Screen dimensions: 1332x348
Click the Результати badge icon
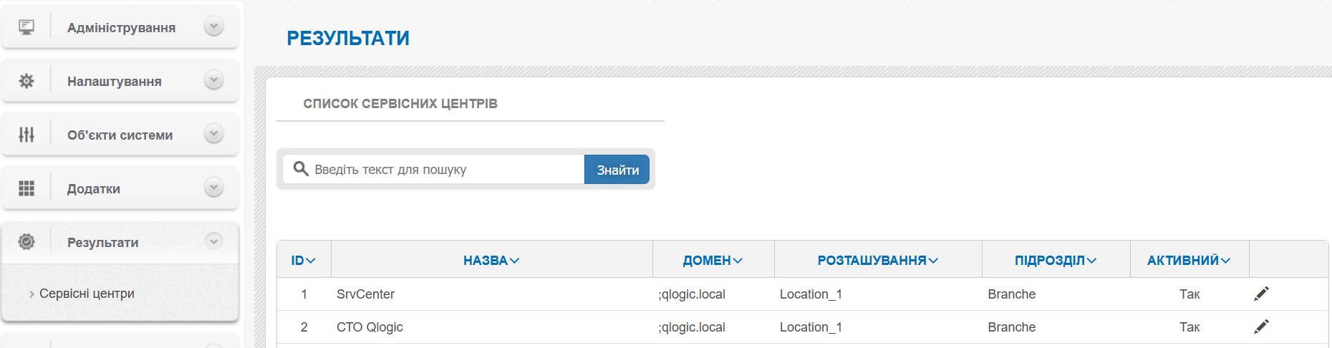coord(26,242)
